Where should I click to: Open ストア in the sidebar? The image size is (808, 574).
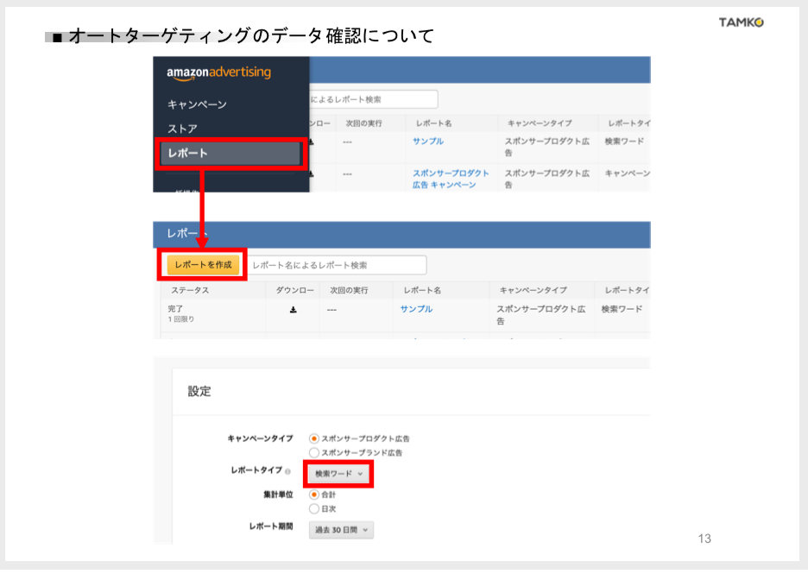pyautogui.click(x=182, y=129)
